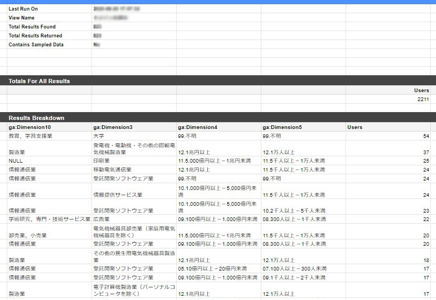This screenshot has width=436, height=300.
Task: Select the Users value 23
Action: point(388,207)
